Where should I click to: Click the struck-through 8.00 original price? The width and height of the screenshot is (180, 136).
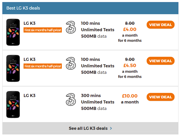tap(130, 23)
